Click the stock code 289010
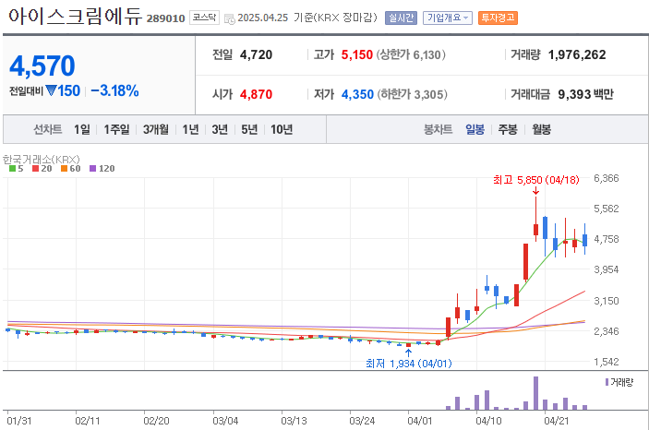This screenshot has height=430, width=649. point(165,18)
